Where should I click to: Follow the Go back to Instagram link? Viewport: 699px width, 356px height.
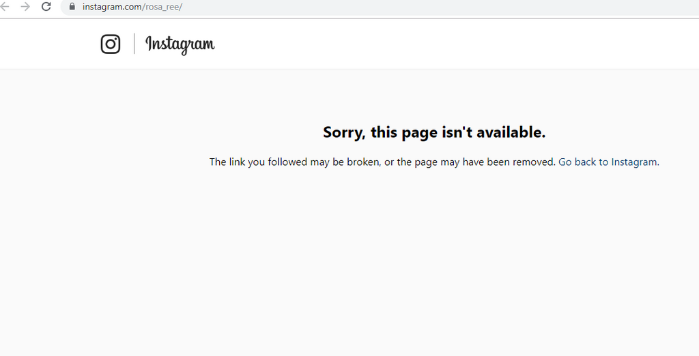tap(607, 162)
